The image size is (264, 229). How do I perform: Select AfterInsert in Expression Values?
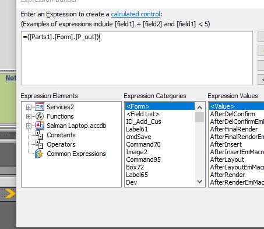pos(237,144)
